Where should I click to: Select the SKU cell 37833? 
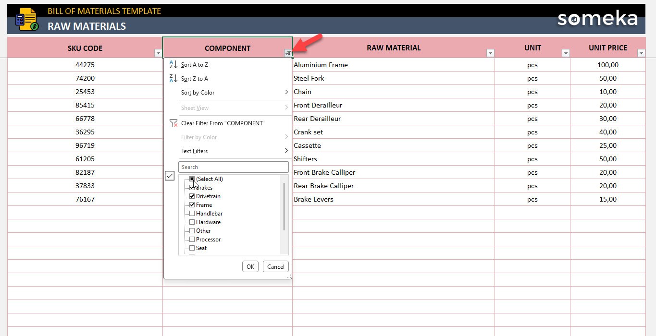pyautogui.click(x=85, y=186)
